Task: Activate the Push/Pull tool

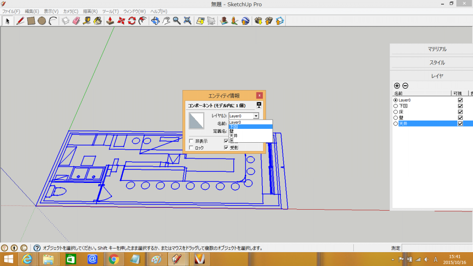Action: [110, 21]
